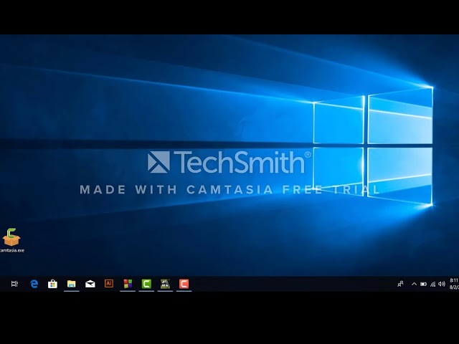This screenshot has width=459, height=344.
Task: Select the camtasia.exe desktop installer icon
Action: [x=11, y=241]
